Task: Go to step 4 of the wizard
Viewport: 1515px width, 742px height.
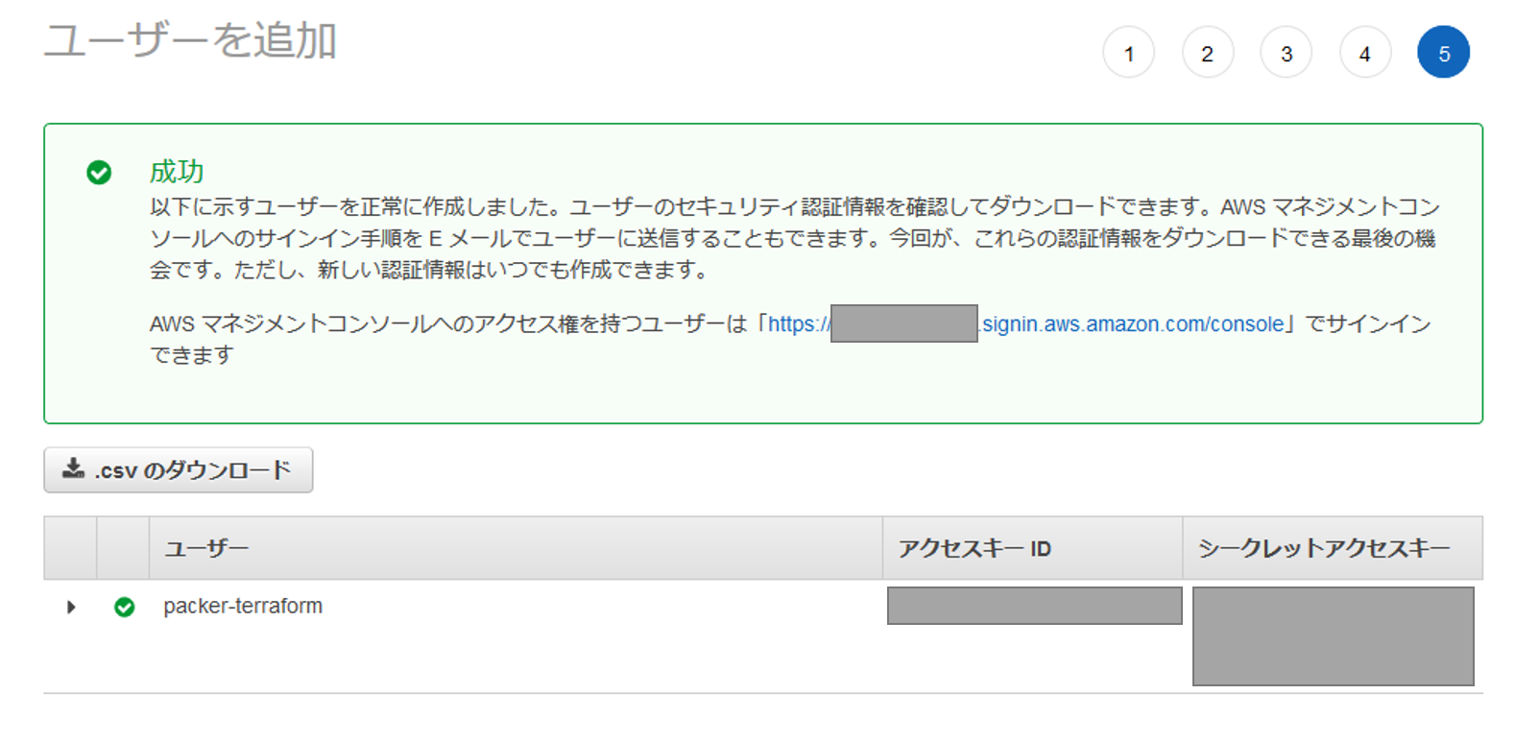Action: tap(1364, 53)
